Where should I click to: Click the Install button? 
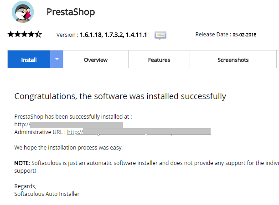point(29,59)
